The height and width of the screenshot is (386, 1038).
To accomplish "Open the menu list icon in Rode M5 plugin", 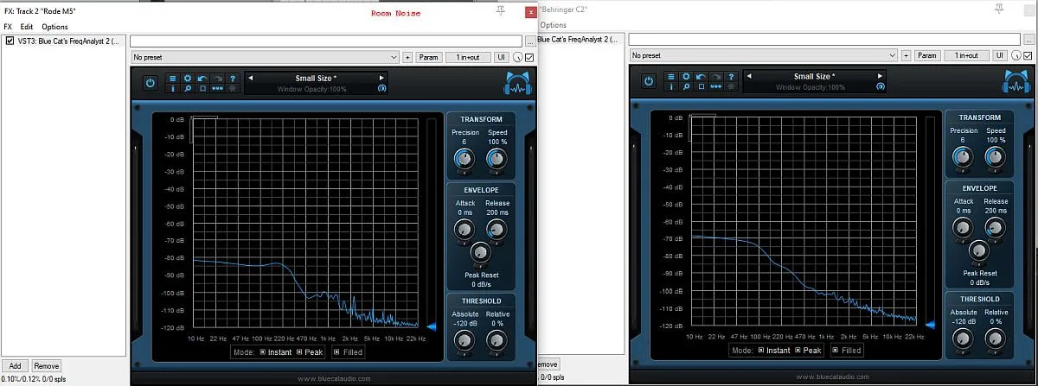I will click(173, 79).
